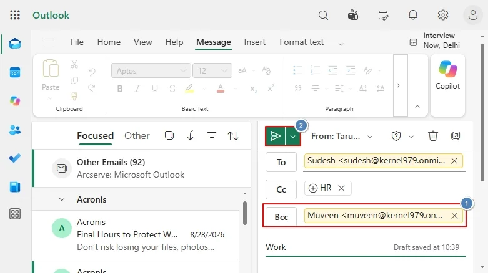Open the ribbon tabs overflow chevron
Image resolution: width=488 pixels, height=273 pixels.
point(341,44)
